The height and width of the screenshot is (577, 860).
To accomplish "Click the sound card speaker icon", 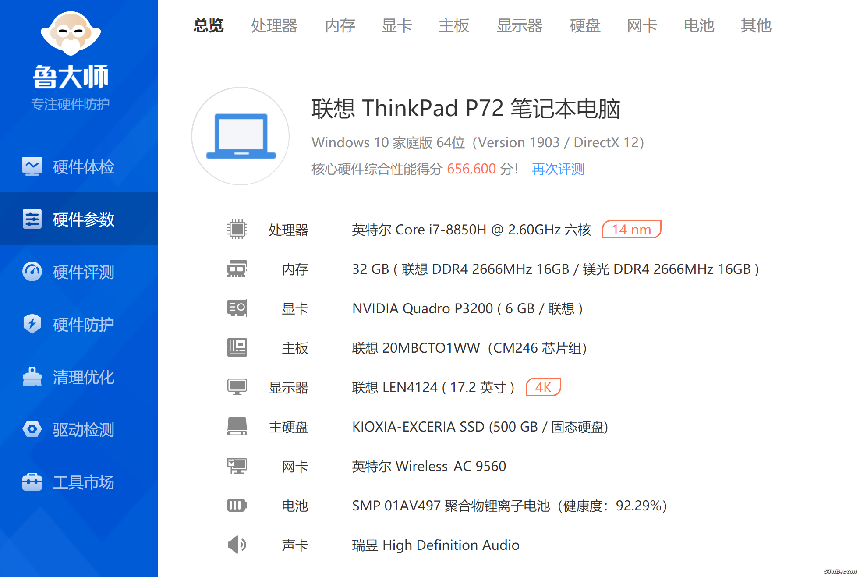I will 237,545.
